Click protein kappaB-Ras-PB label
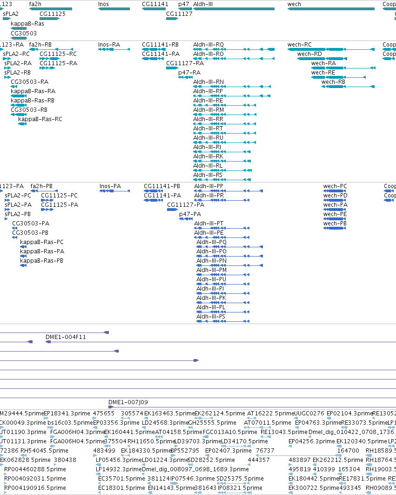This screenshot has width=396, height=495. coord(42,261)
